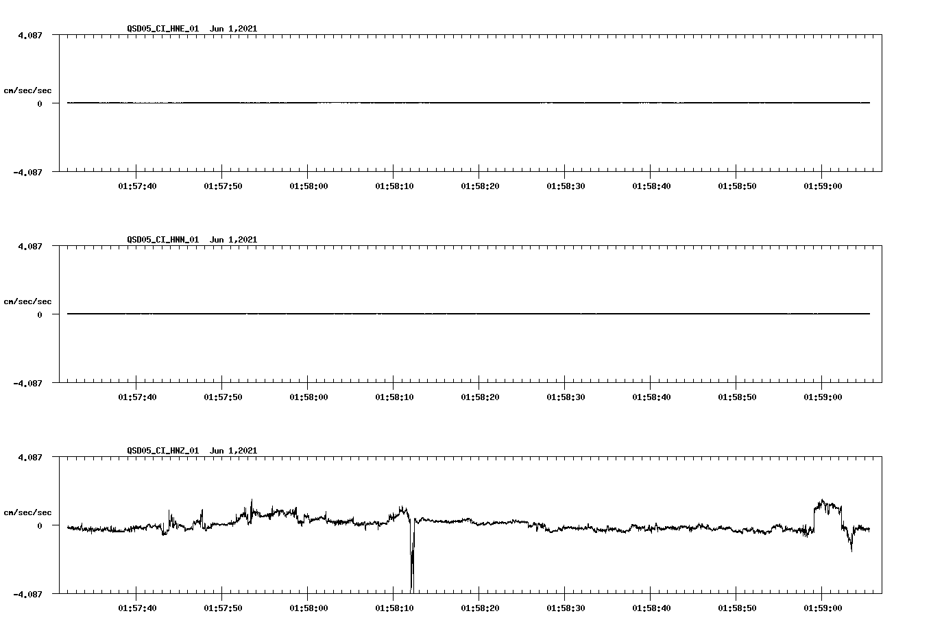Screen dimensions: 931x633
Task: Click the zero axis label on the HNE plot
Action: pyautogui.click(x=40, y=104)
